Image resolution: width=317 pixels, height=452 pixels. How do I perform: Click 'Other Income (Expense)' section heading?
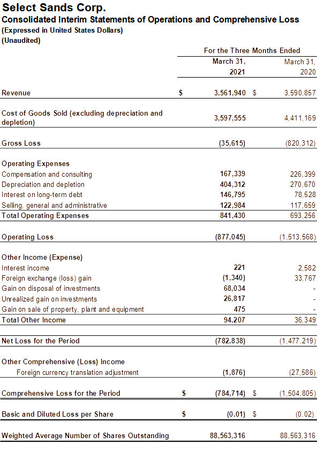point(42,258)
